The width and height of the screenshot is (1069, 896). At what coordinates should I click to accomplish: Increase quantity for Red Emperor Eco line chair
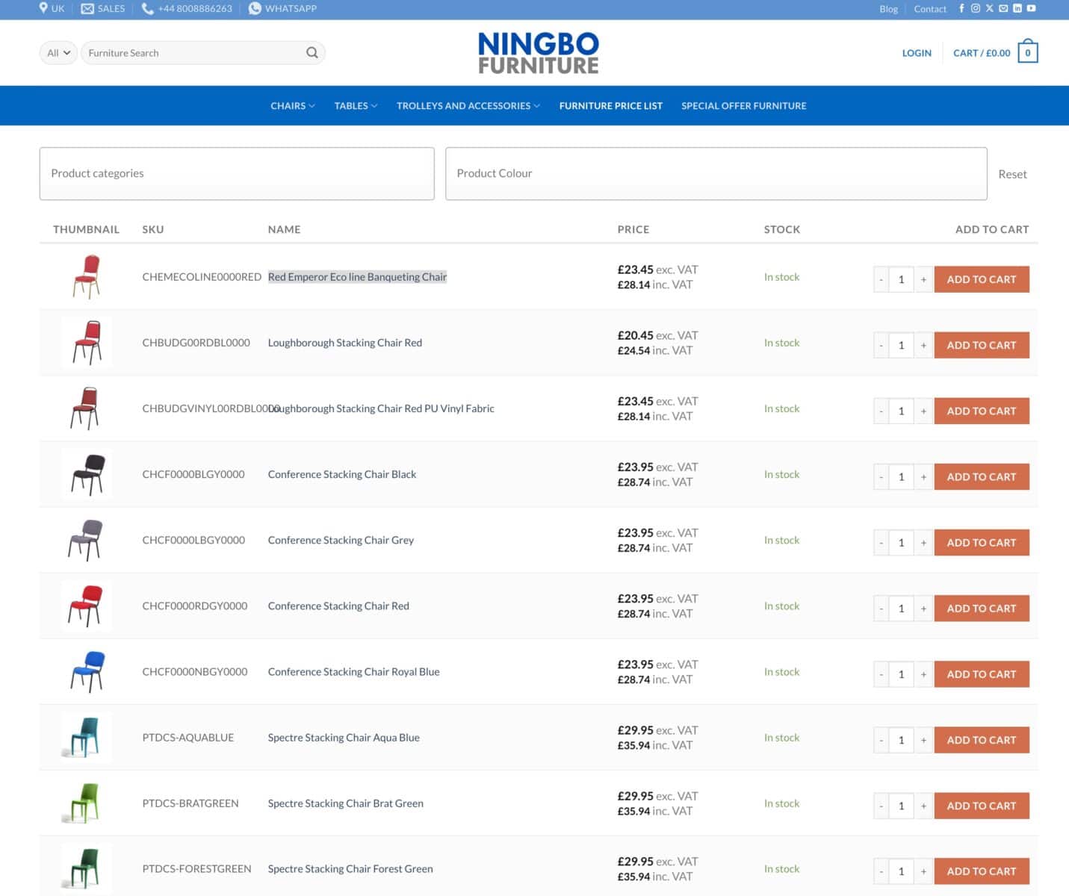pyautogui.click(x=923, y=279)
